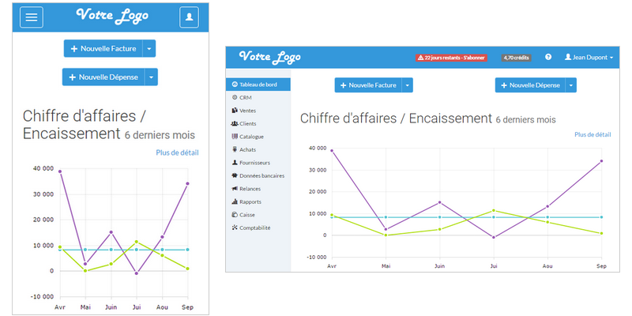632x316 pixels.
Task: Click the CRM icon in the sidebar
Action: [235, 97]
